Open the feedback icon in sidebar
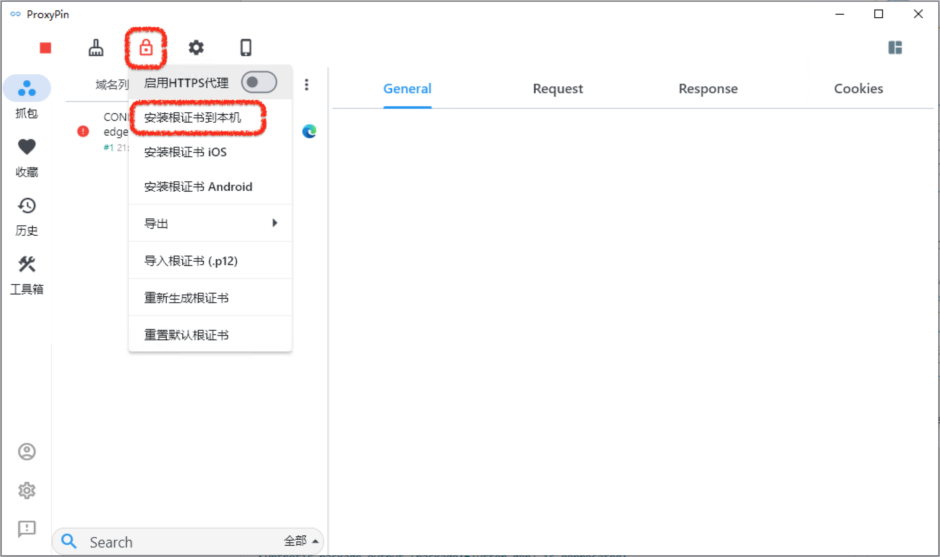 point(27,529)
